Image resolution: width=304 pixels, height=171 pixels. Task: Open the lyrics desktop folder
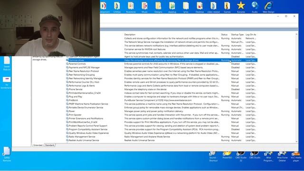pos(186,7)
